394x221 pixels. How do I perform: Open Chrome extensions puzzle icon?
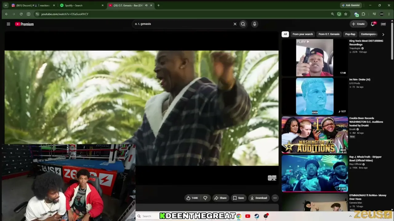point(363,14)
